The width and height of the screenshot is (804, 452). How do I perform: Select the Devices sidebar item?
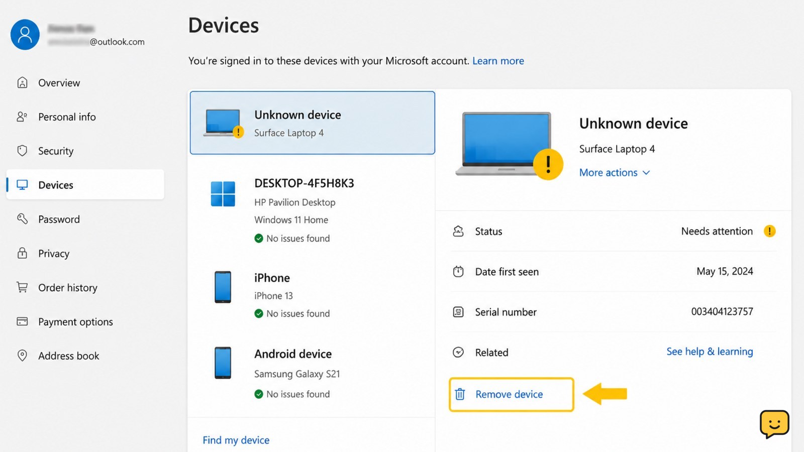85,185
